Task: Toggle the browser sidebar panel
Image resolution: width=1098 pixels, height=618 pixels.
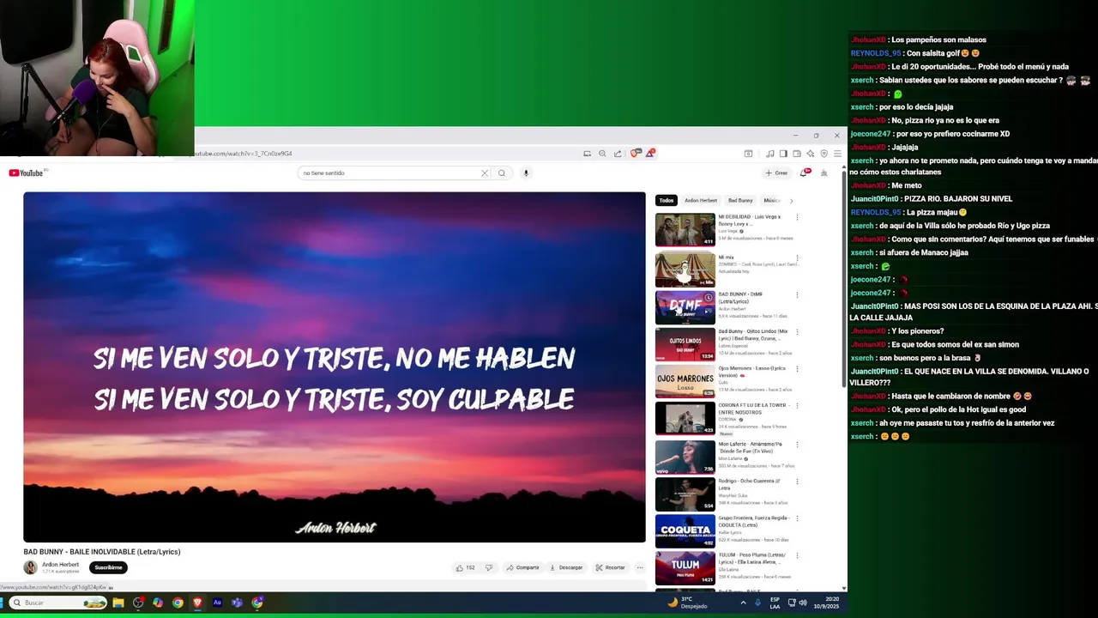Action: [783, 154]
